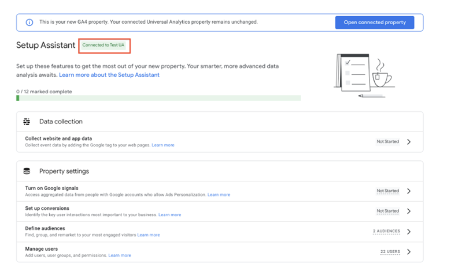
Task: Expand the Turn on Google signals chevron
Action: pyautogui.click(x=409, y=191)
